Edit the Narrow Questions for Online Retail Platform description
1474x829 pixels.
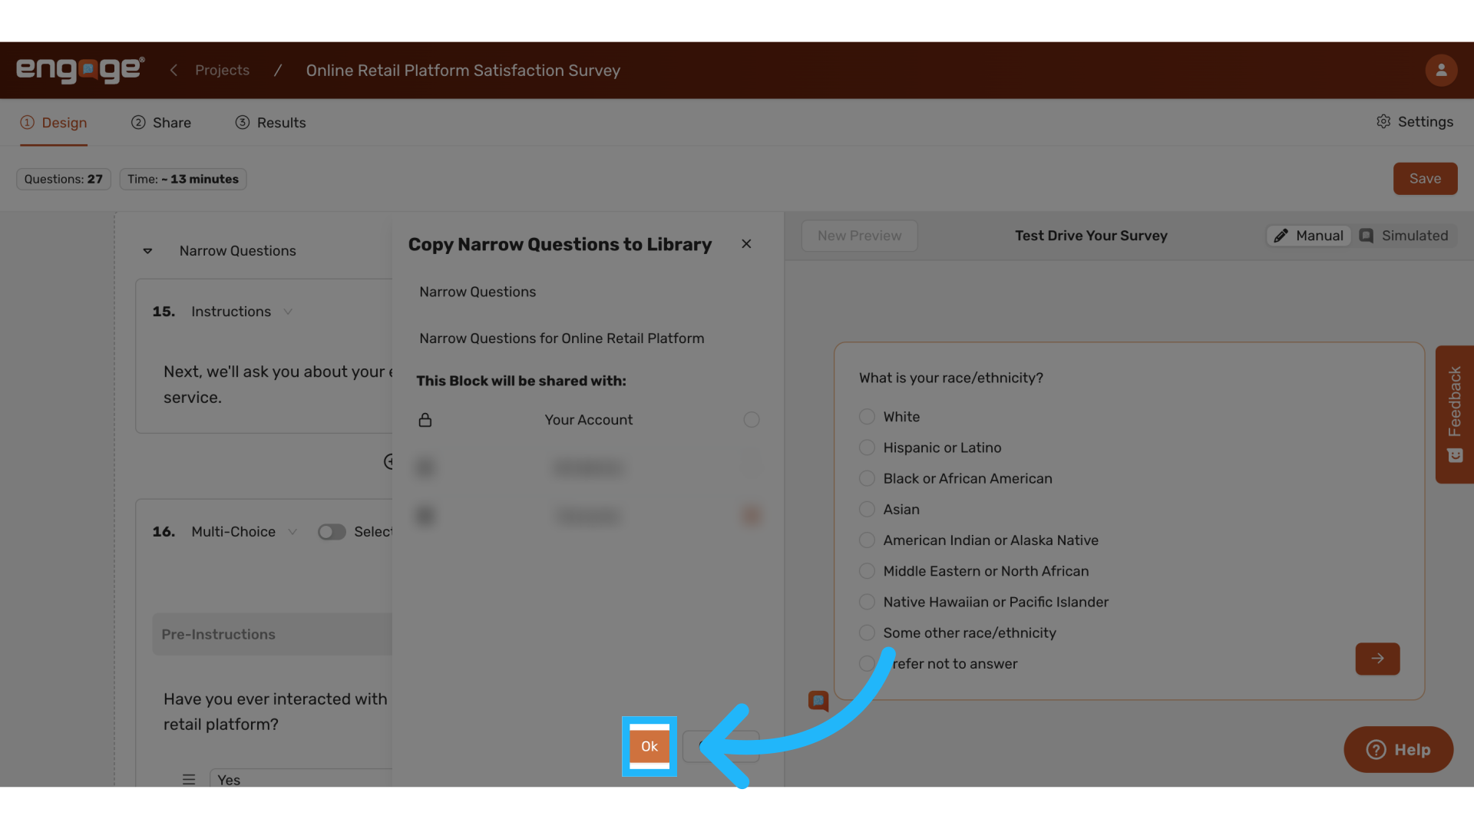pos(587,339)
